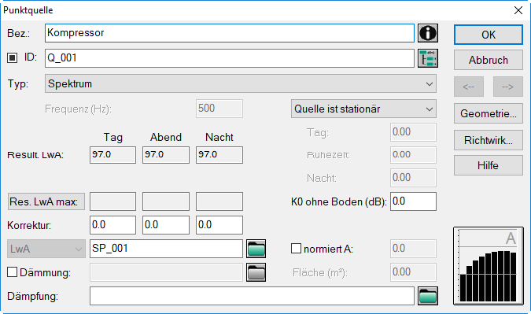The height and width of the screenshot is (314, 531).
Task: Go to previous source with <-- button
Action: 469,87
